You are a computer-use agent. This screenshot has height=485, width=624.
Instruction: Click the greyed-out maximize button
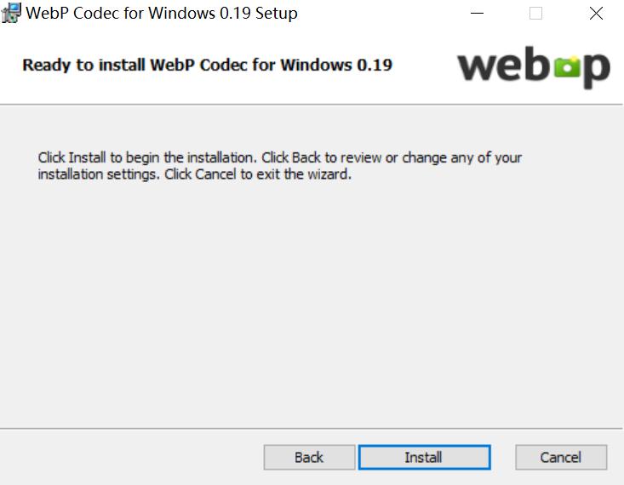coord(535,14)
